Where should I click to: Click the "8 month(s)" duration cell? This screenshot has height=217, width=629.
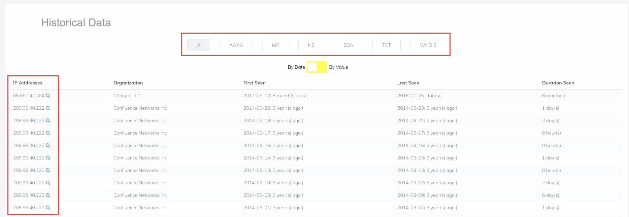[x=553, y=96]
